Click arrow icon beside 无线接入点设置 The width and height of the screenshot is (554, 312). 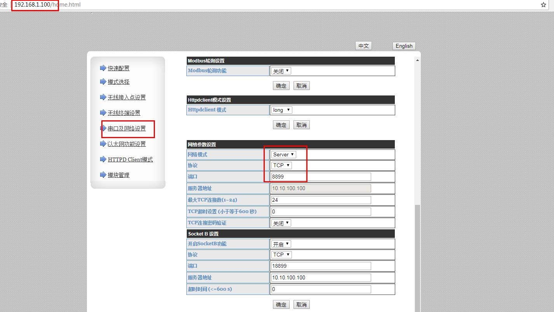[103, 97]
